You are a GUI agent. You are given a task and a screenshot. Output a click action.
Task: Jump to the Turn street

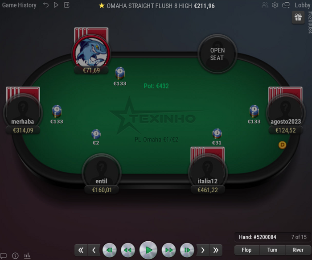click(272, 250)
